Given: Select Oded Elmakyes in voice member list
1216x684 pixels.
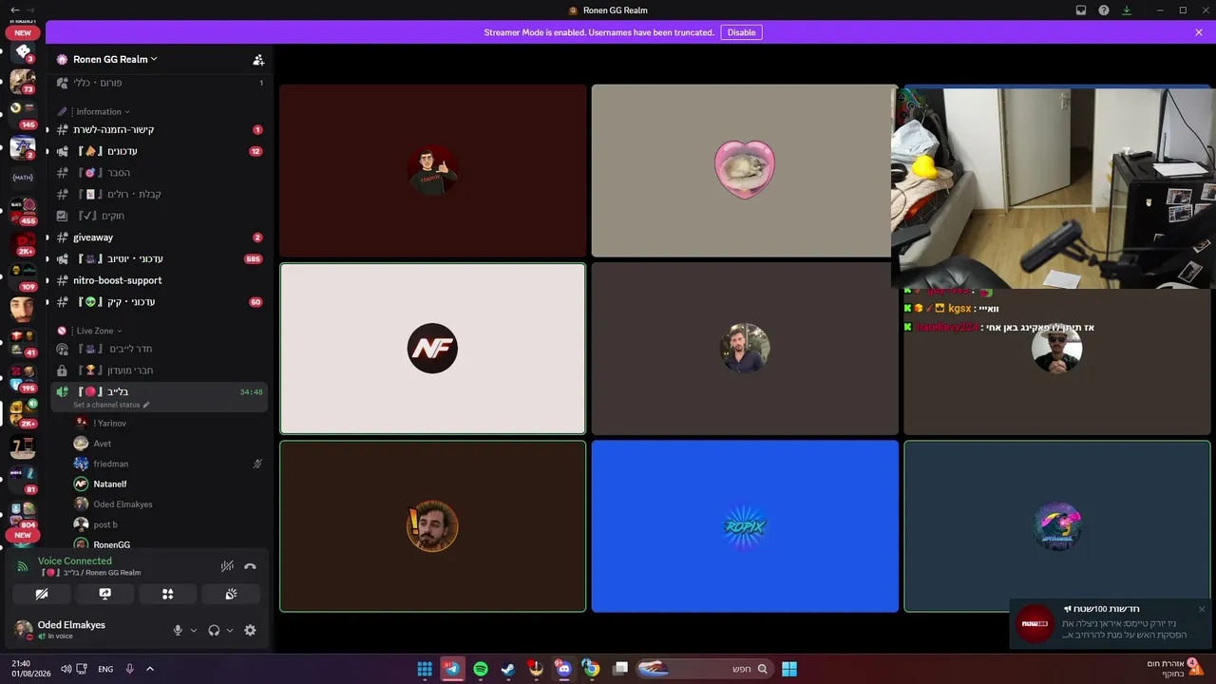Looking at the screenshot, I should pos(168,504).
